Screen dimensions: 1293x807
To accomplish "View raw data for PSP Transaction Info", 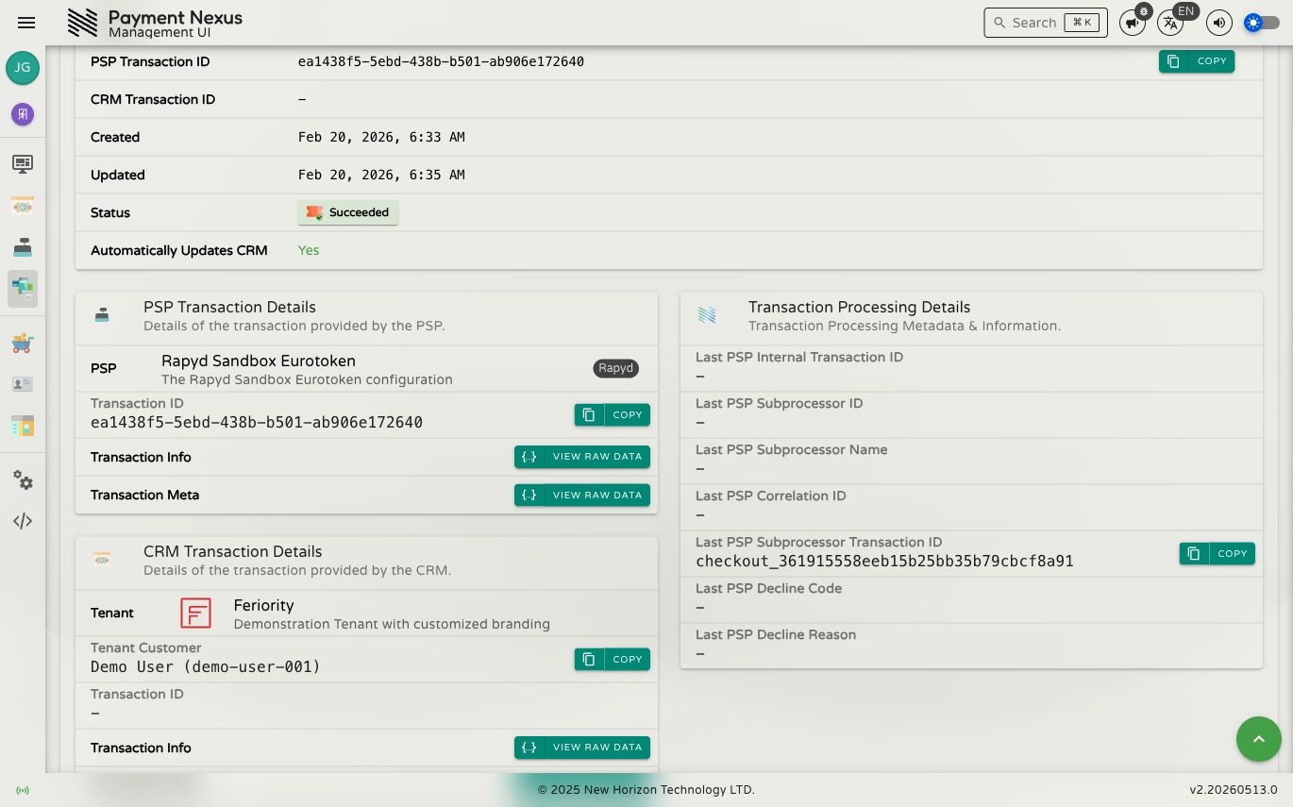I will 582,457.
